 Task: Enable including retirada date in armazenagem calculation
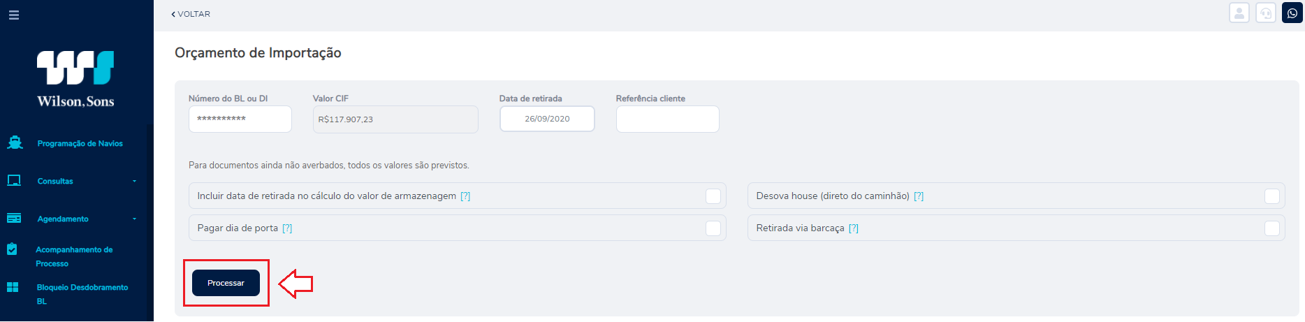point(713,196)
